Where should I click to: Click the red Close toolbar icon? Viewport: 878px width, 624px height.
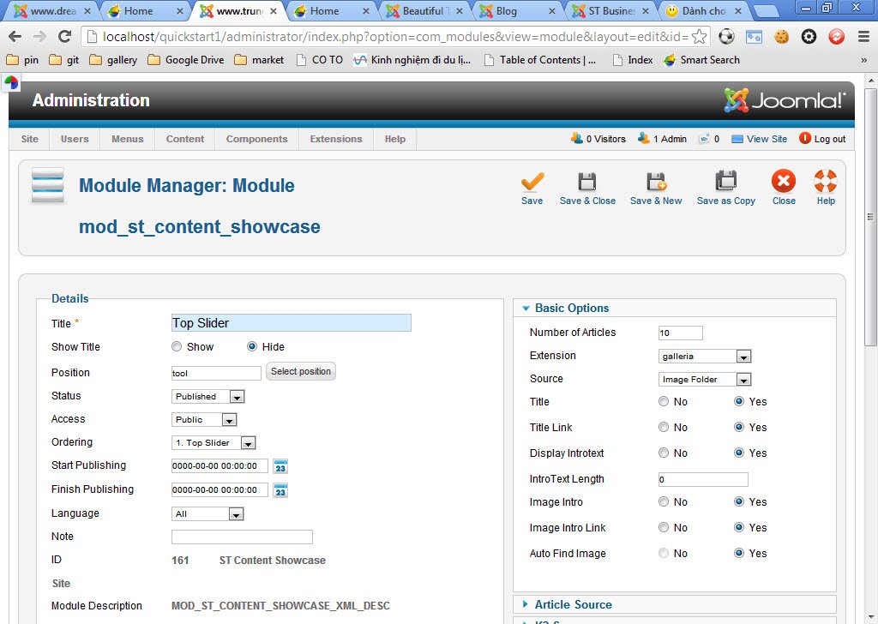783,183
